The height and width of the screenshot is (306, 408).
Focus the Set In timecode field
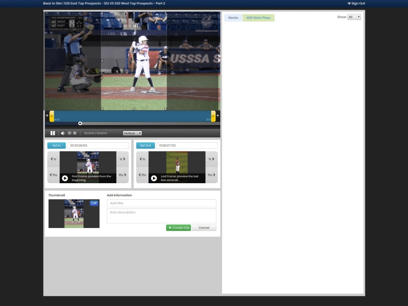tap(98, 146)
